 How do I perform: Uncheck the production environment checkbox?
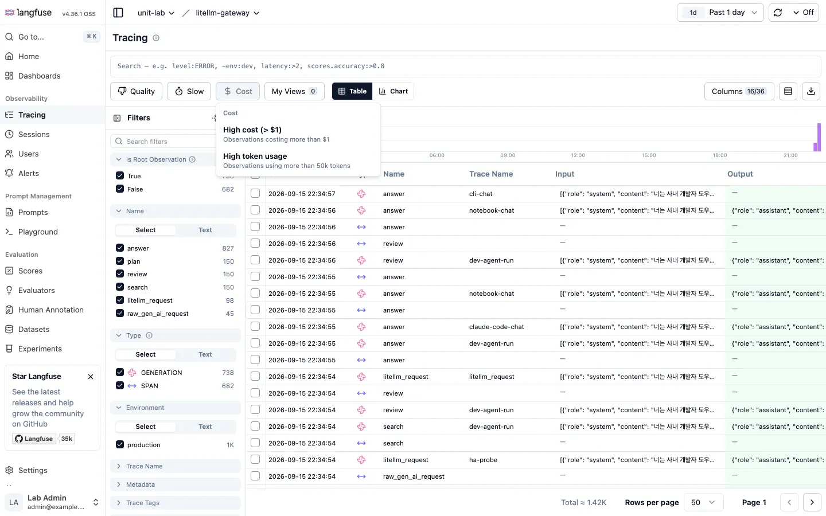[120, 444]
